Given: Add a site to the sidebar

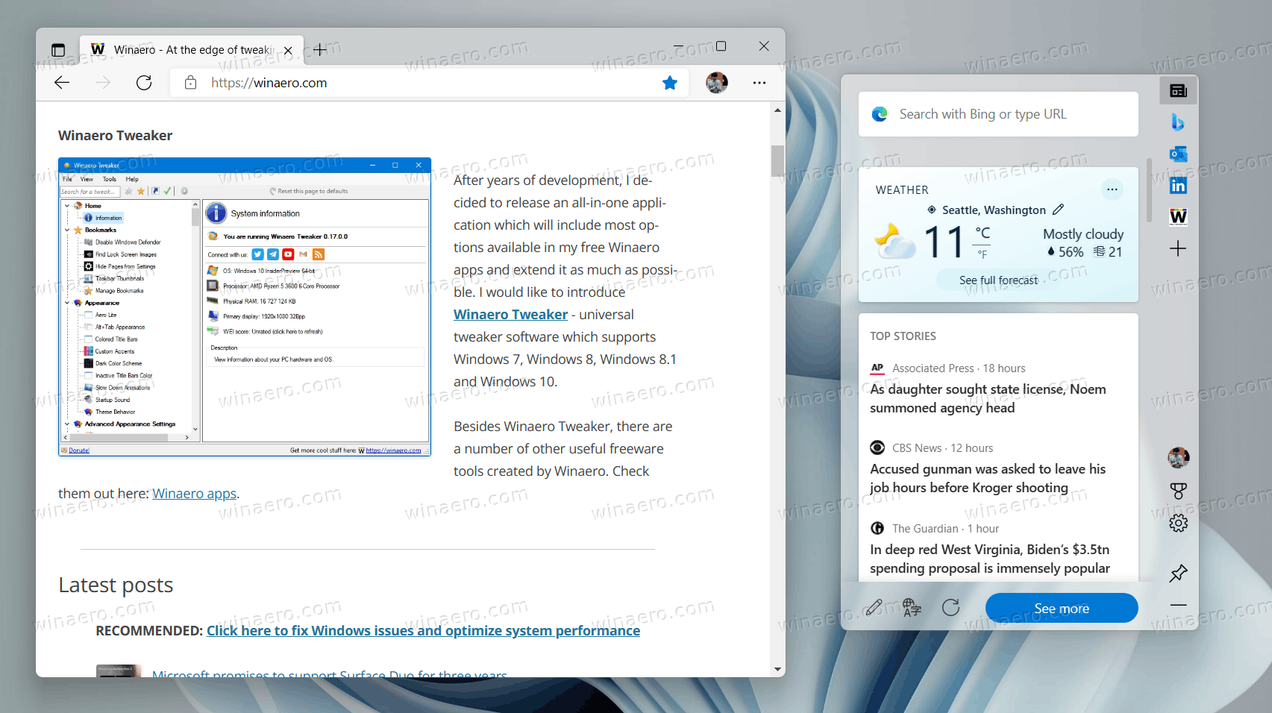Looking at the screenshot, I should tap(1179, 248).
